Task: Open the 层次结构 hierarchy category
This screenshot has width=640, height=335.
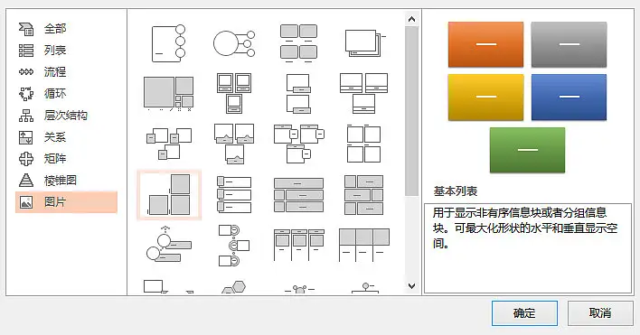Action: 65,116
